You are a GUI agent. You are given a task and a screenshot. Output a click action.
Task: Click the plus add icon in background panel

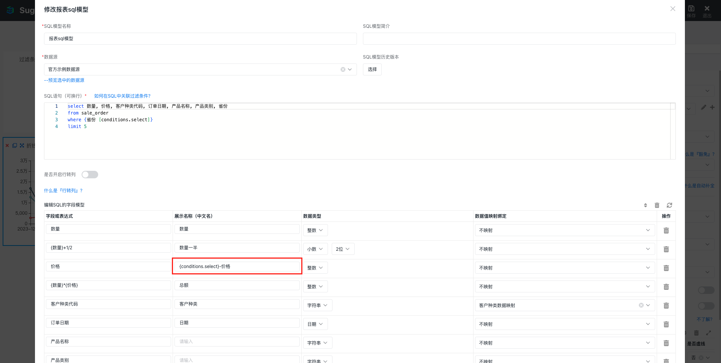tap(712, 107)
